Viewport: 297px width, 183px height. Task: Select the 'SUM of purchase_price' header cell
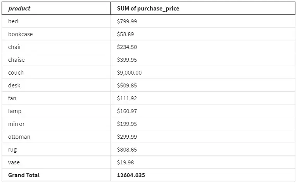click(203, 8)
